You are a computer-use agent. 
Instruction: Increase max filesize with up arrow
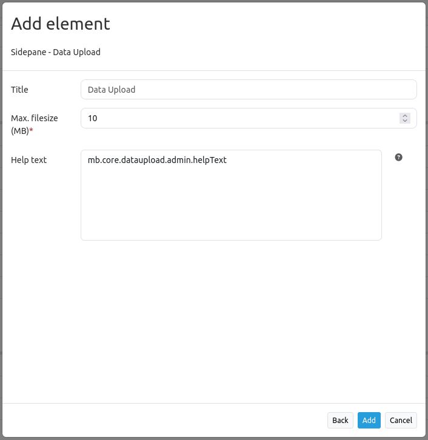pyautogui.click(x=405, y=116)
